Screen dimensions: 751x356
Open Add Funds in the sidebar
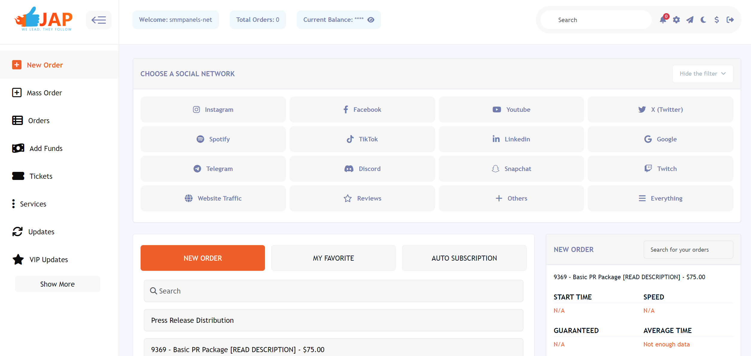46,148
